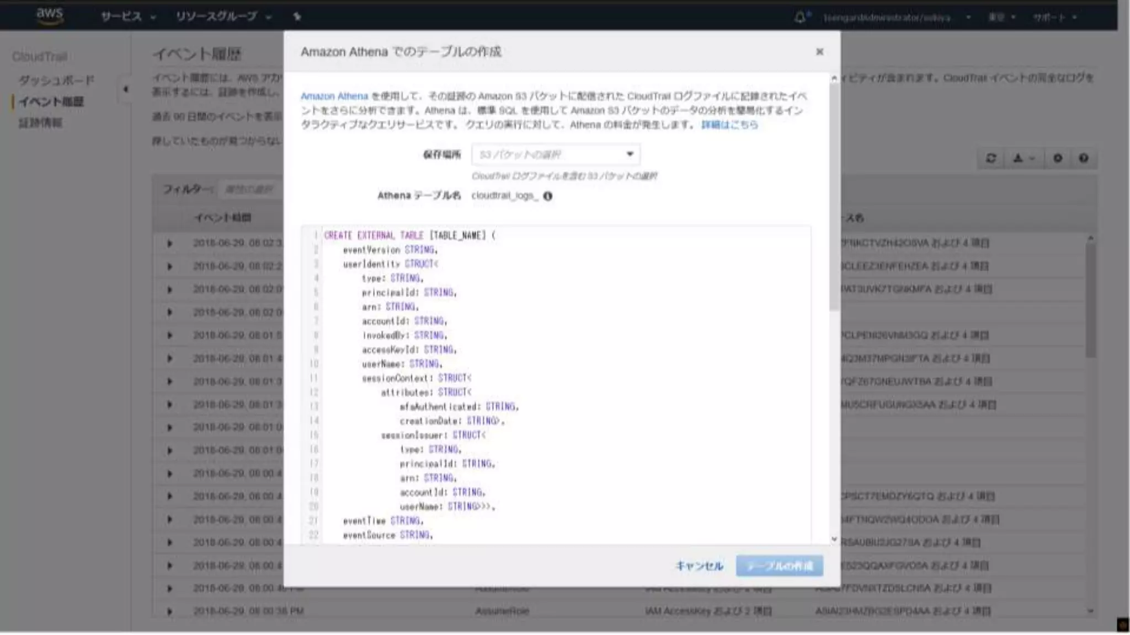Expand the first event row arrow
Image resolution: width=1130 pixels, height=635 pixels.
pyautogui.click(x=169, y=243)
